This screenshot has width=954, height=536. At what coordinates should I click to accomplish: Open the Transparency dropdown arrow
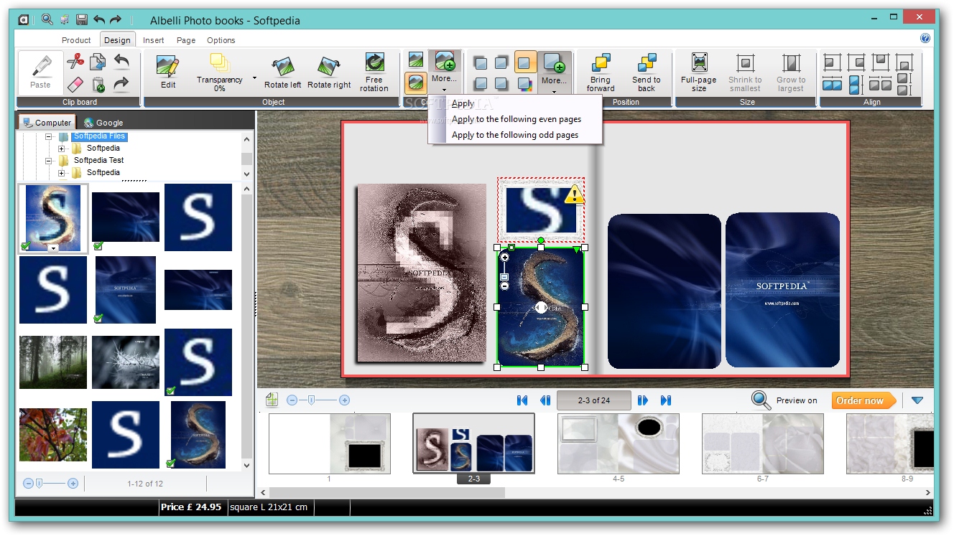(x=254, y=77)
